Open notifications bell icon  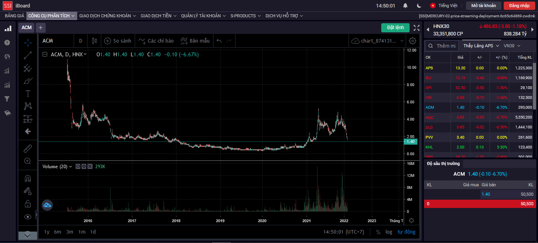pyautogui.click(x=405, y=6)
